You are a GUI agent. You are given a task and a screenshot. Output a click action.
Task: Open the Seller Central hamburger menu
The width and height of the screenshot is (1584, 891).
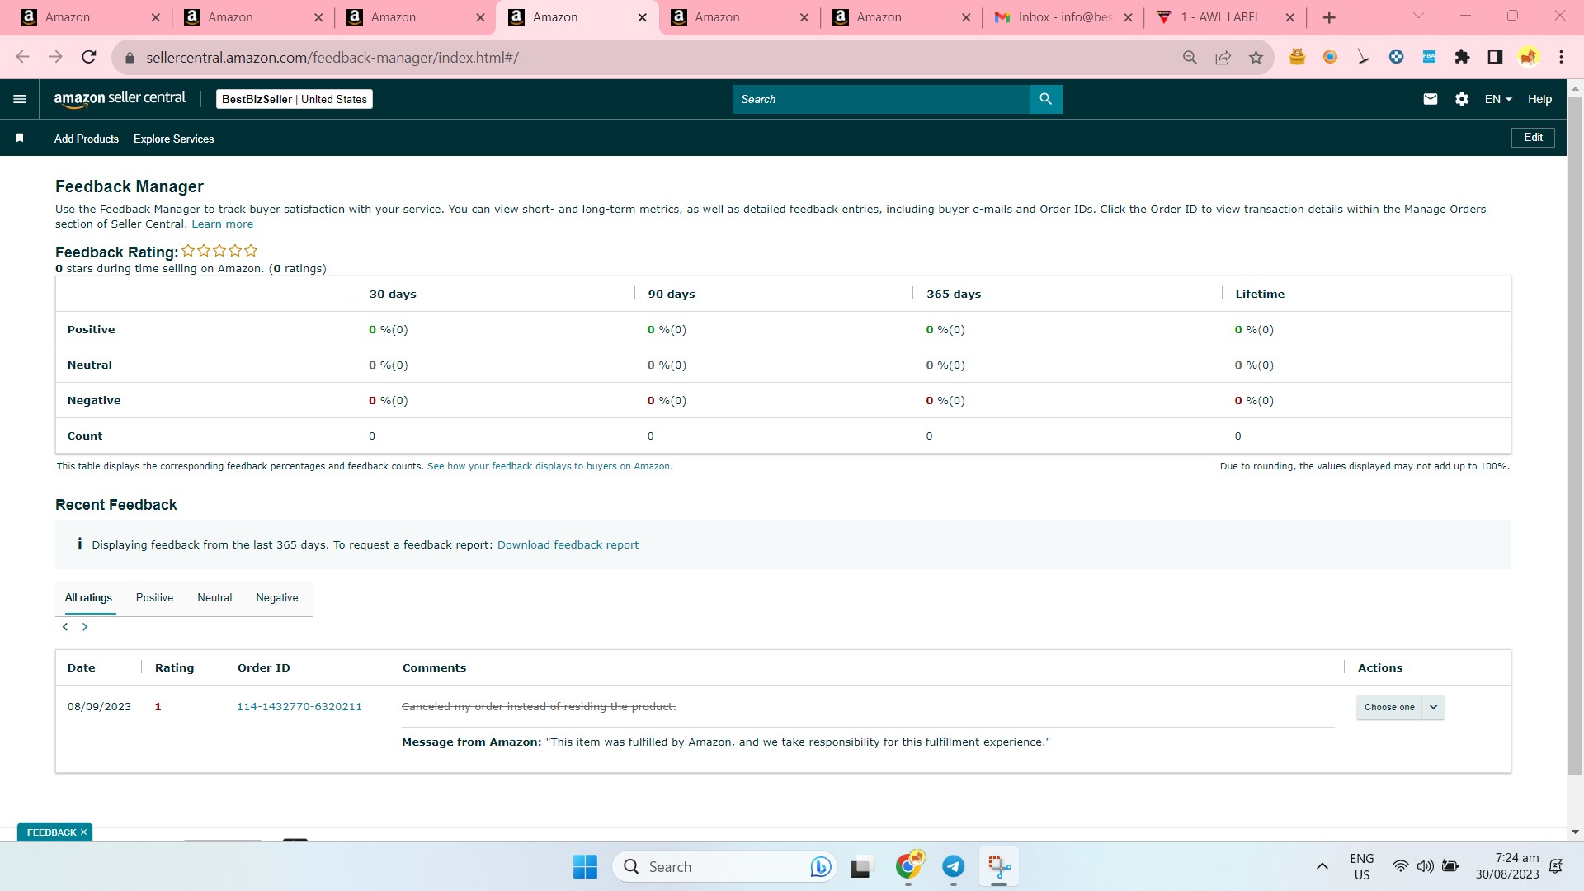click(20, 99)
